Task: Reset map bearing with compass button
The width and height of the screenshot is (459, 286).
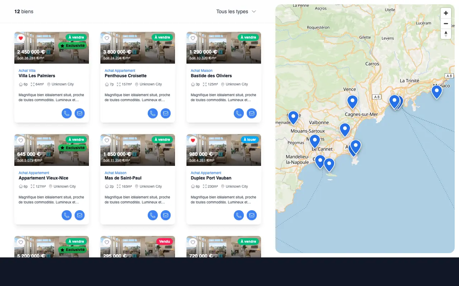Action: tap(446, 34)
